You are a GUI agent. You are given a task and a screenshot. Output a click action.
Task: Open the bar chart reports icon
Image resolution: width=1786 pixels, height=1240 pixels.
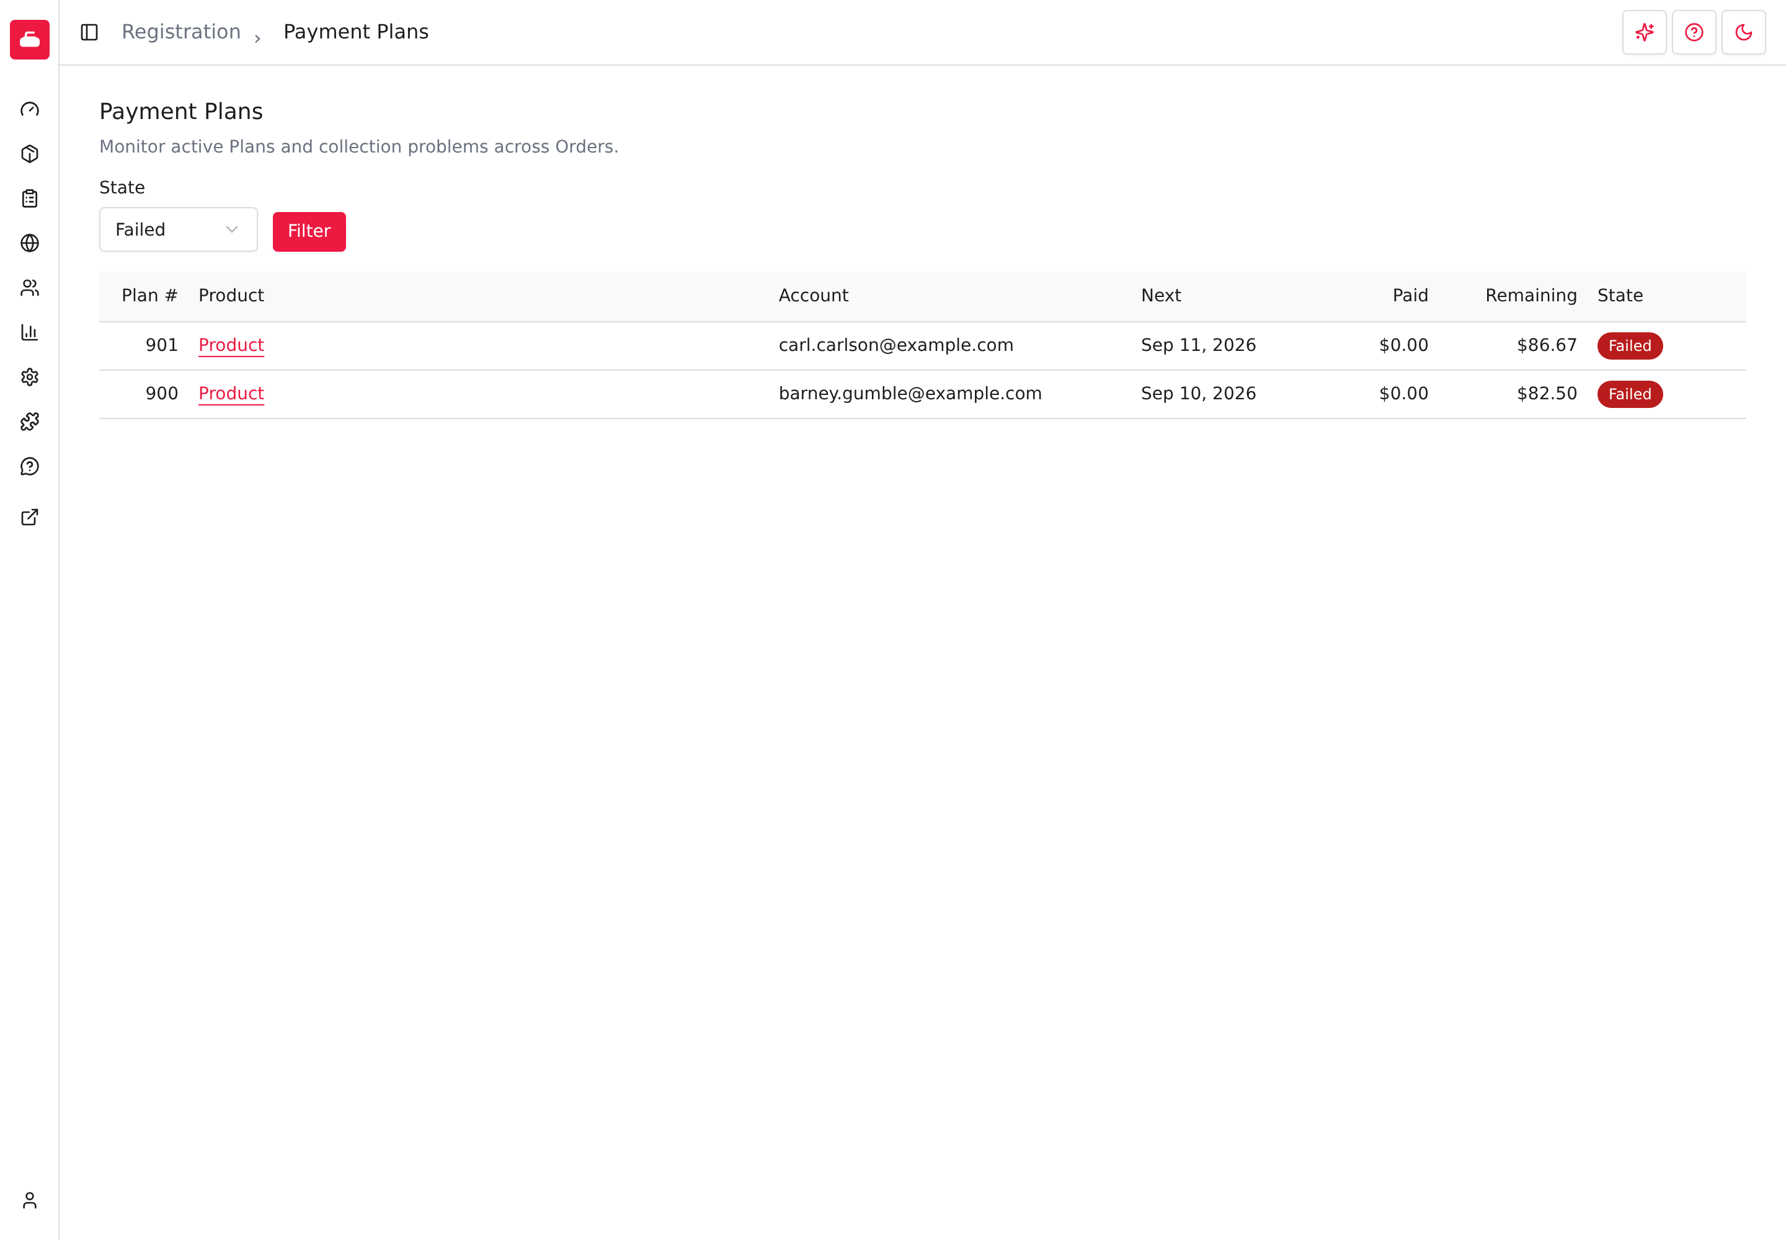pos(30,332)
